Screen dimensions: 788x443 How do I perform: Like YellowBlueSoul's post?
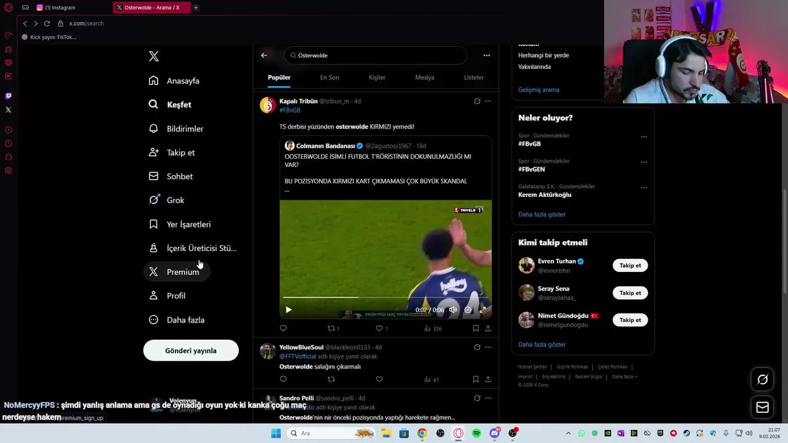379,380
